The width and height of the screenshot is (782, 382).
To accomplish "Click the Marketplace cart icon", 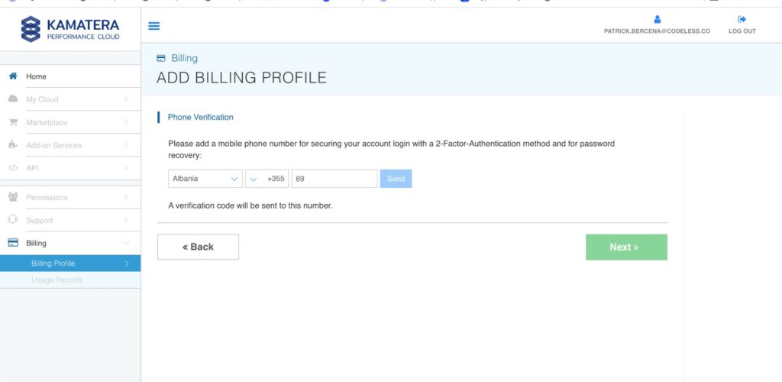I will pyautogui.click(x=12, y=122).
